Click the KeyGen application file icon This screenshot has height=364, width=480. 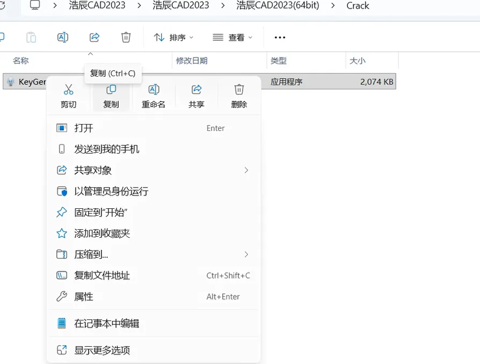coord(11,82)
